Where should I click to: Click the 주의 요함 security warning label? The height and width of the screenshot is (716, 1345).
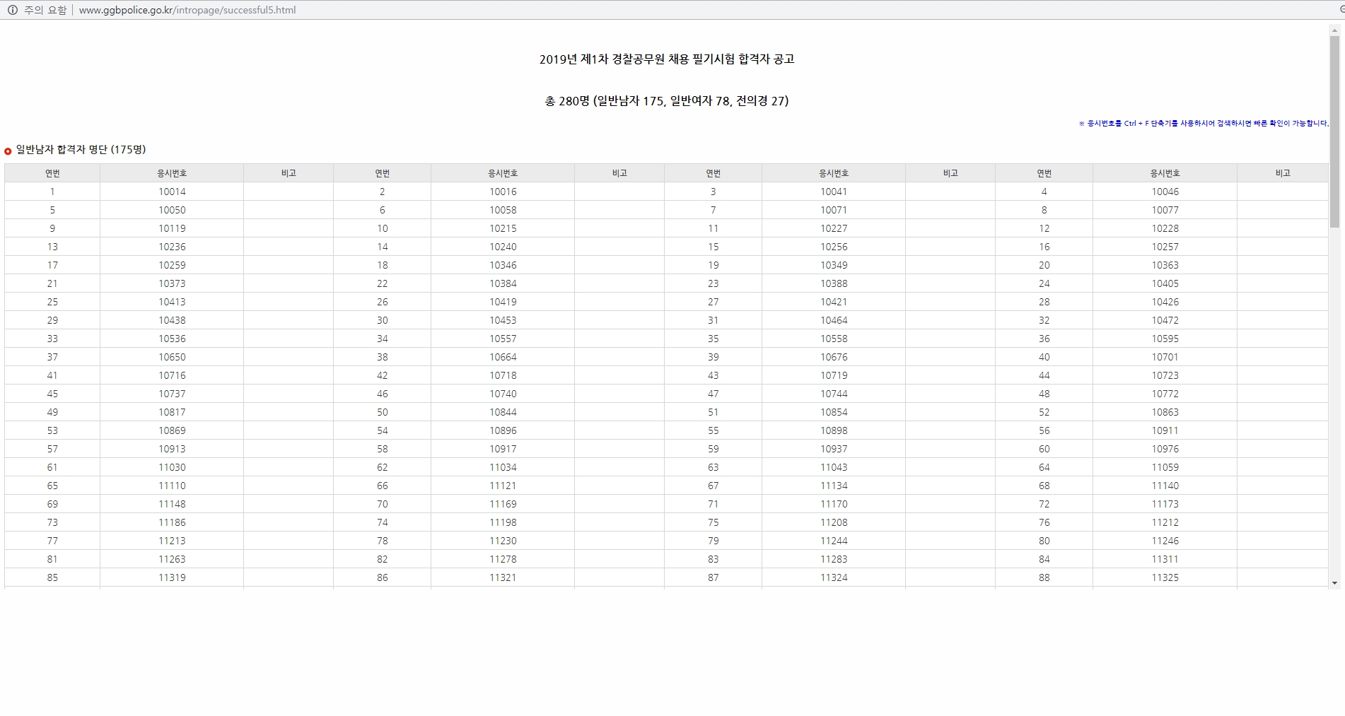[45, 10]
